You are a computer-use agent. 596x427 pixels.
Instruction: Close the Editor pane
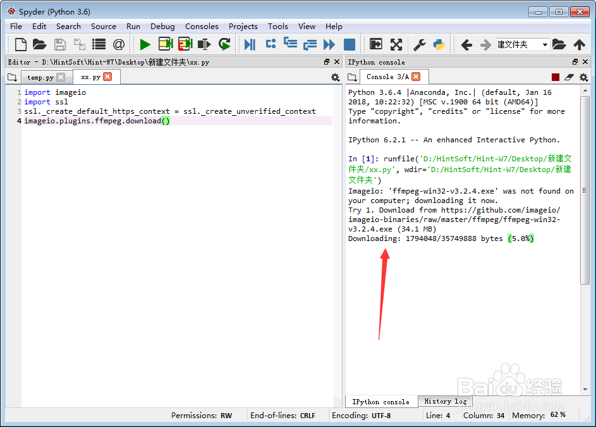[337, 61]
